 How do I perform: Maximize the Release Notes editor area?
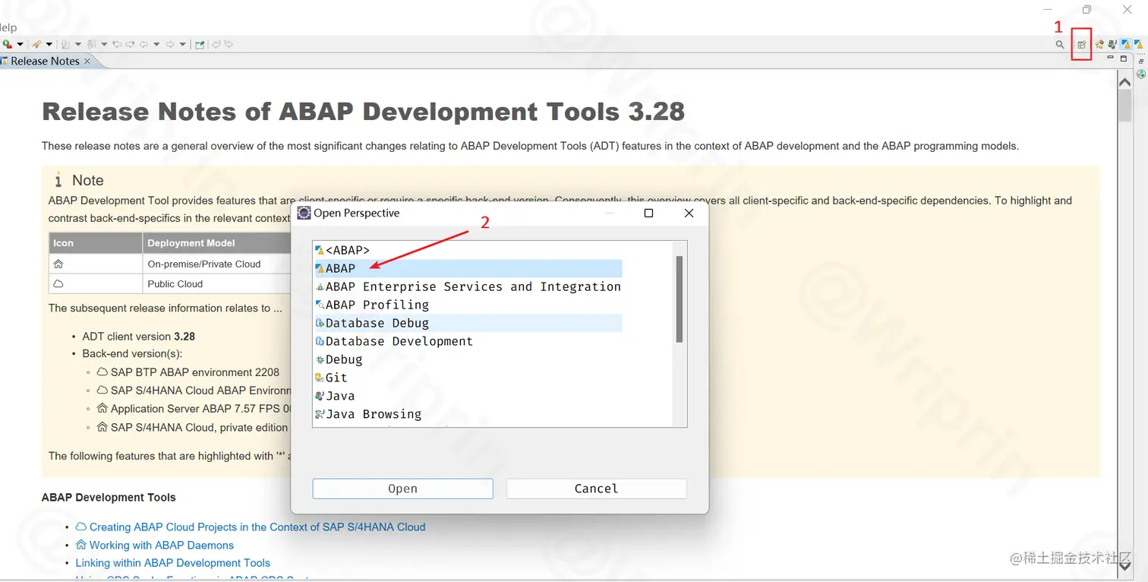pos(1124,59)
